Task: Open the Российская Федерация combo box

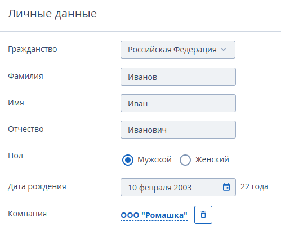Action: 178,50
